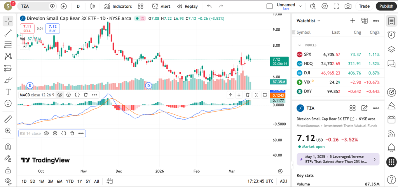
Task: Collapse the INDICES section in watchlist
Action: click(299, 45)
